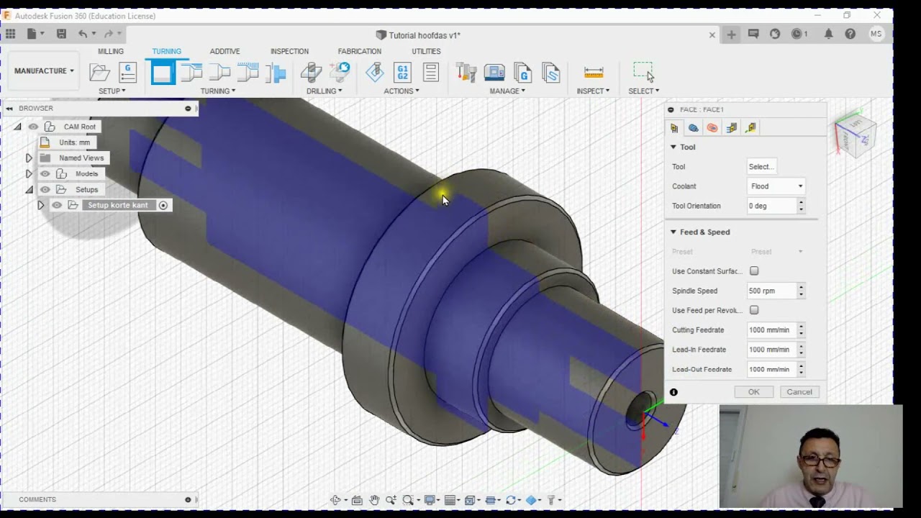Toggle visibility of Setups folder
The width and height of the screenshot is (921, 518).
click(x=45, y=190)
